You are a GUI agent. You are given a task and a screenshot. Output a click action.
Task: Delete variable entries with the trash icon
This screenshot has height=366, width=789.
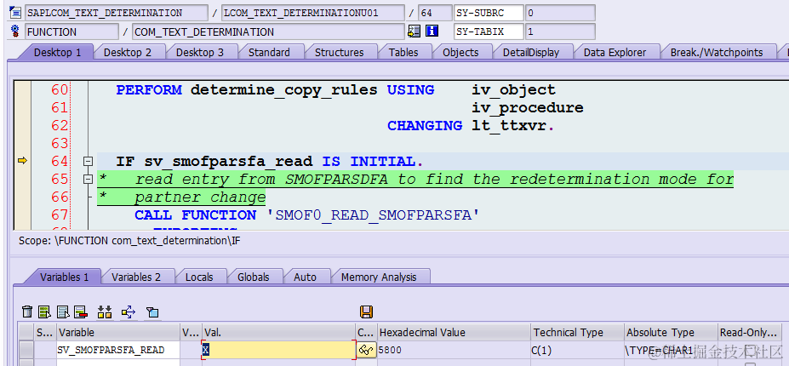(x=28, y=312)
